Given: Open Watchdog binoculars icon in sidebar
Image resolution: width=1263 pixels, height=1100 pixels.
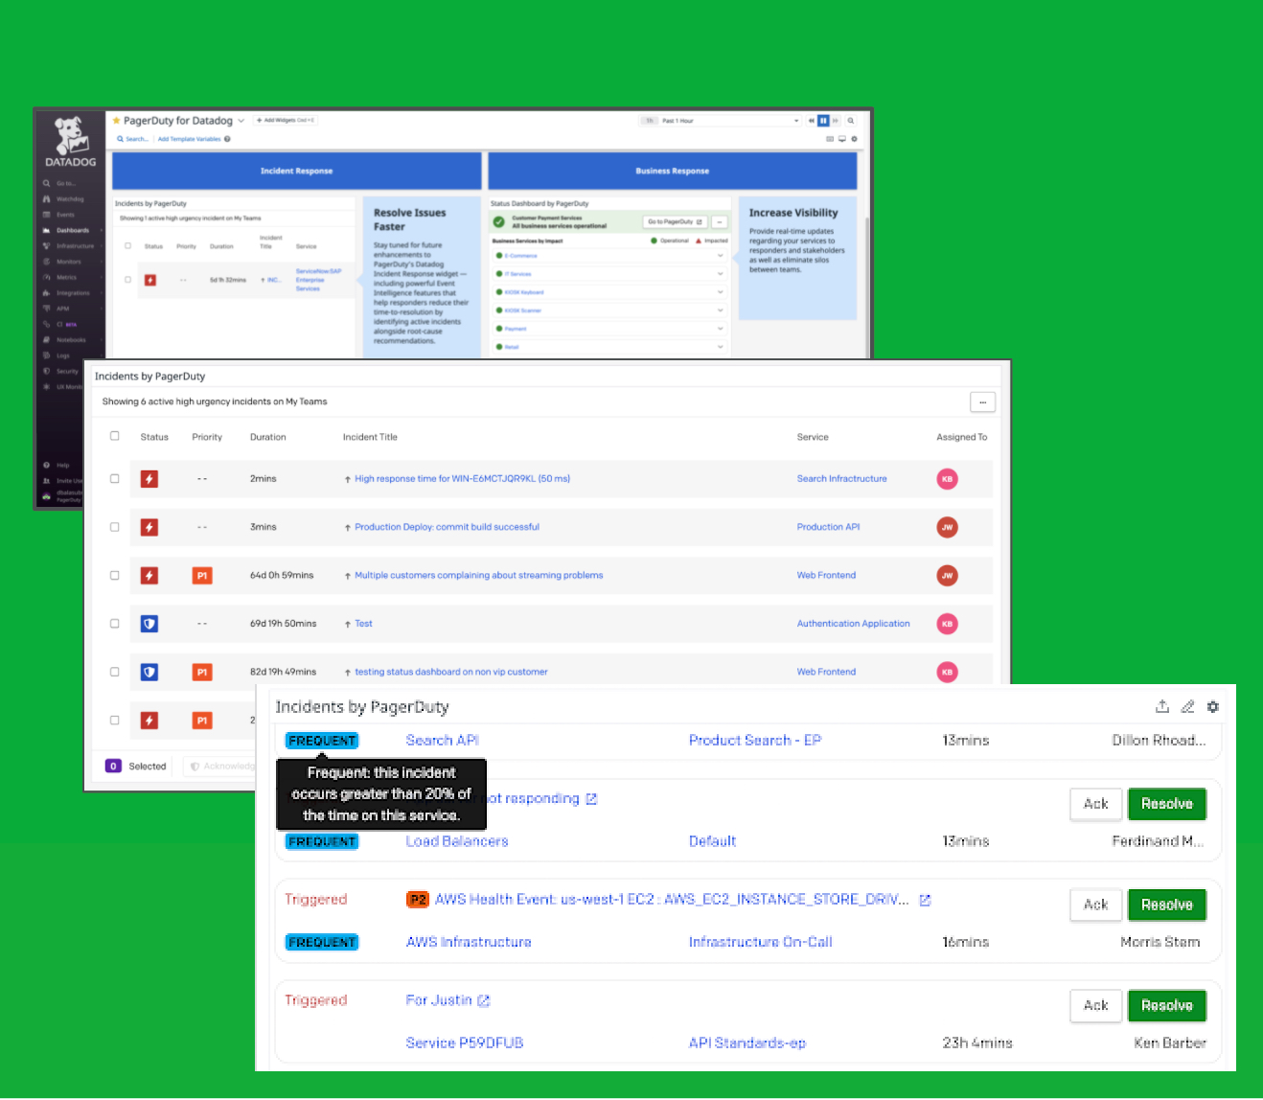Looking at the screenshot, I should click(46, 199).
